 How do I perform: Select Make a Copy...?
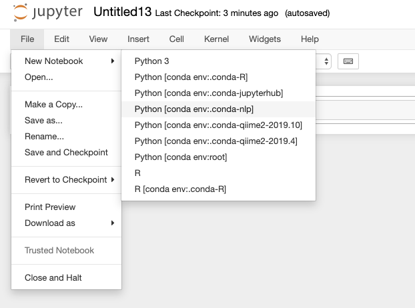[x=67, y=105]
